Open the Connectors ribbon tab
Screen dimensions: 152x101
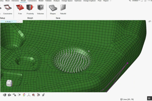point(32,1)
